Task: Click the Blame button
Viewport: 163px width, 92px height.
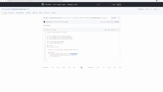Action: 109,30
